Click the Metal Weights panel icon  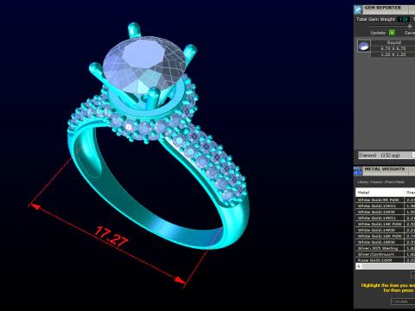coord(358,171)
